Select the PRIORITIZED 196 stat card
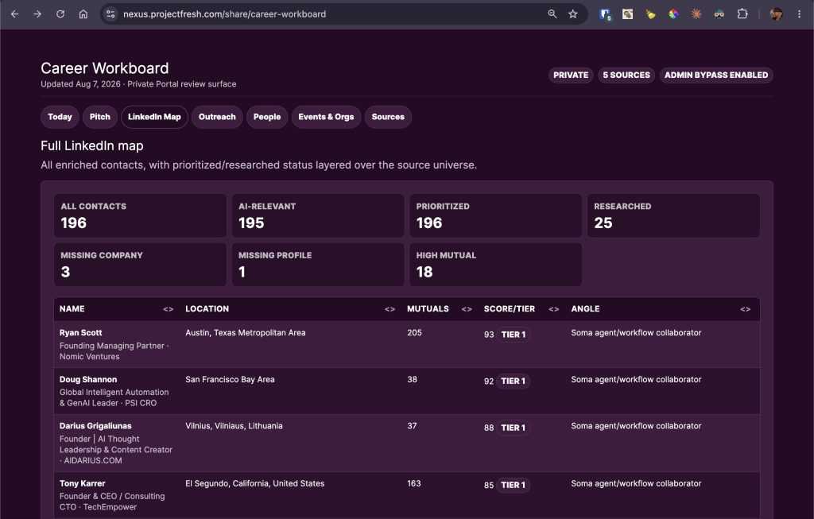The height and width of the screenshot is (519, 814). 496,215
